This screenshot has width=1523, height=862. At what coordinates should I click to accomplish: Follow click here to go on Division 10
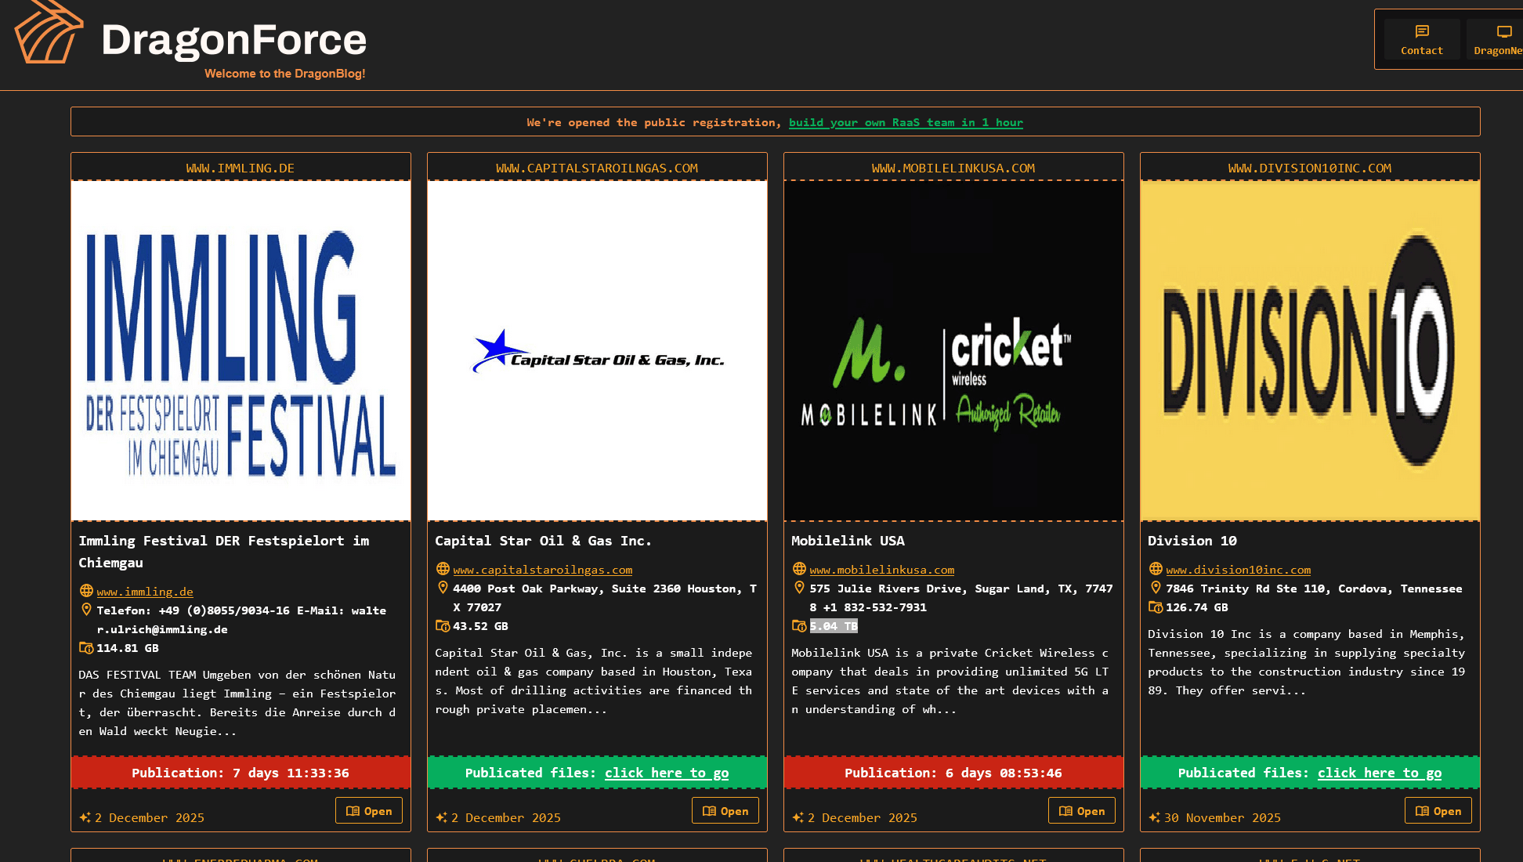point(1379,773)
